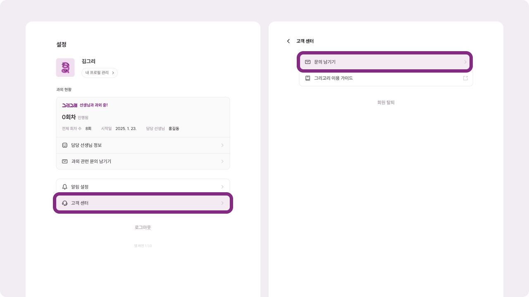Image resolution: width=529 pixels, height=297 pixels.
Task: Click envelope icon in 과외 관련 문의 남기기
Action: point(64,161)
